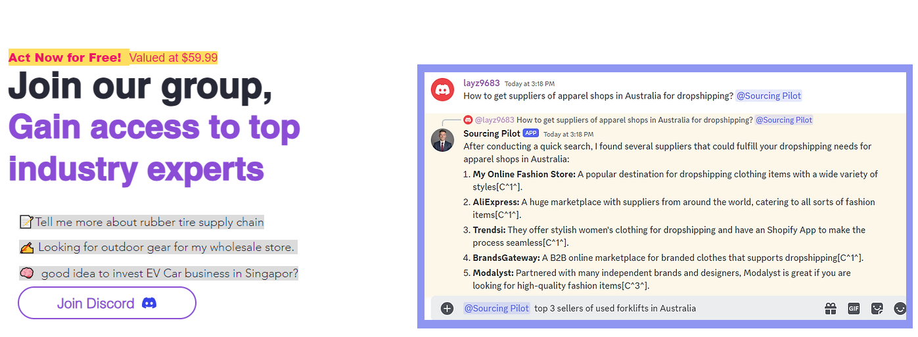Click the Join Discord button
The image size is (918, 337).
107,303
